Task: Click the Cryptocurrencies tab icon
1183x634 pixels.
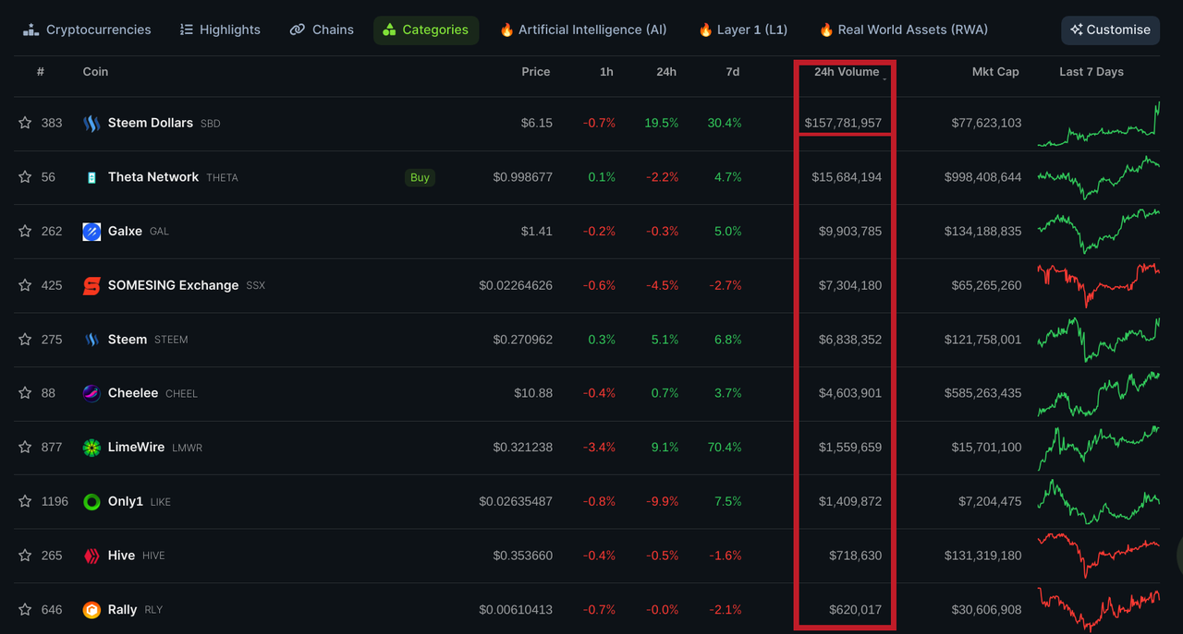Action: (30, 30)
